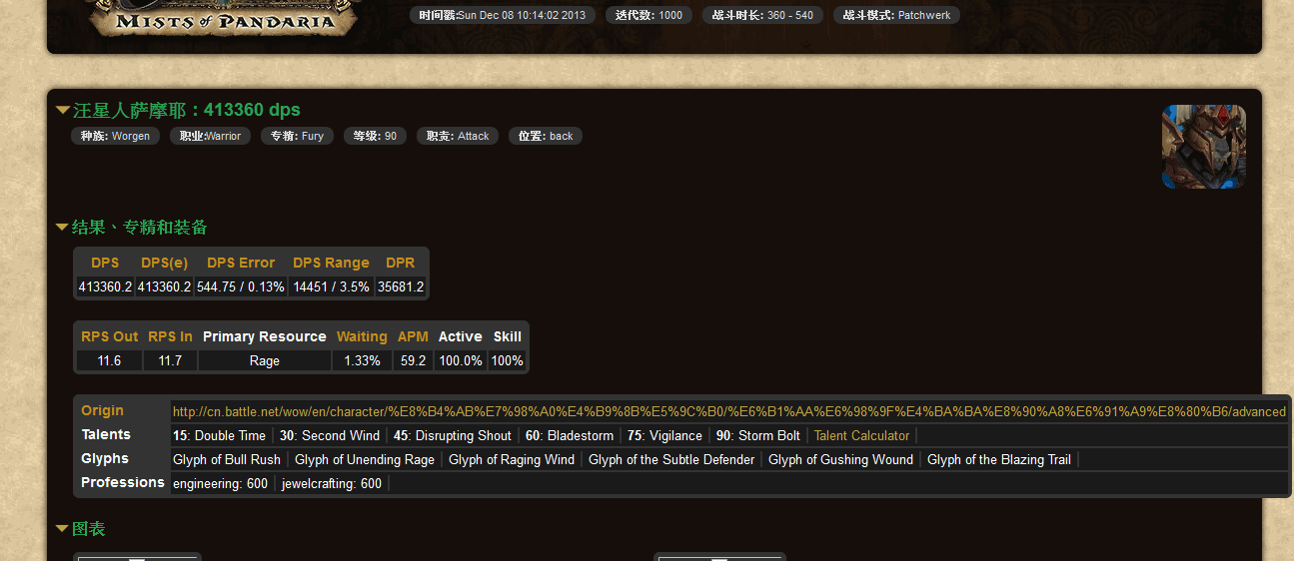Image resolution: width=1294 pixels, height=561 pixels.
Task: Click the Talents row label
Action: pos(106,434)
